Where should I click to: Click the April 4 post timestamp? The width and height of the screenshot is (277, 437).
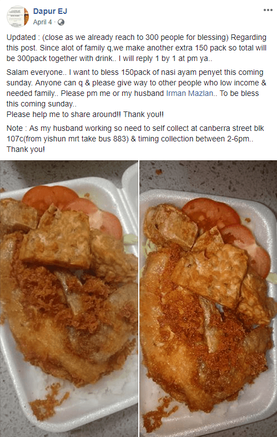coord(42,22)
